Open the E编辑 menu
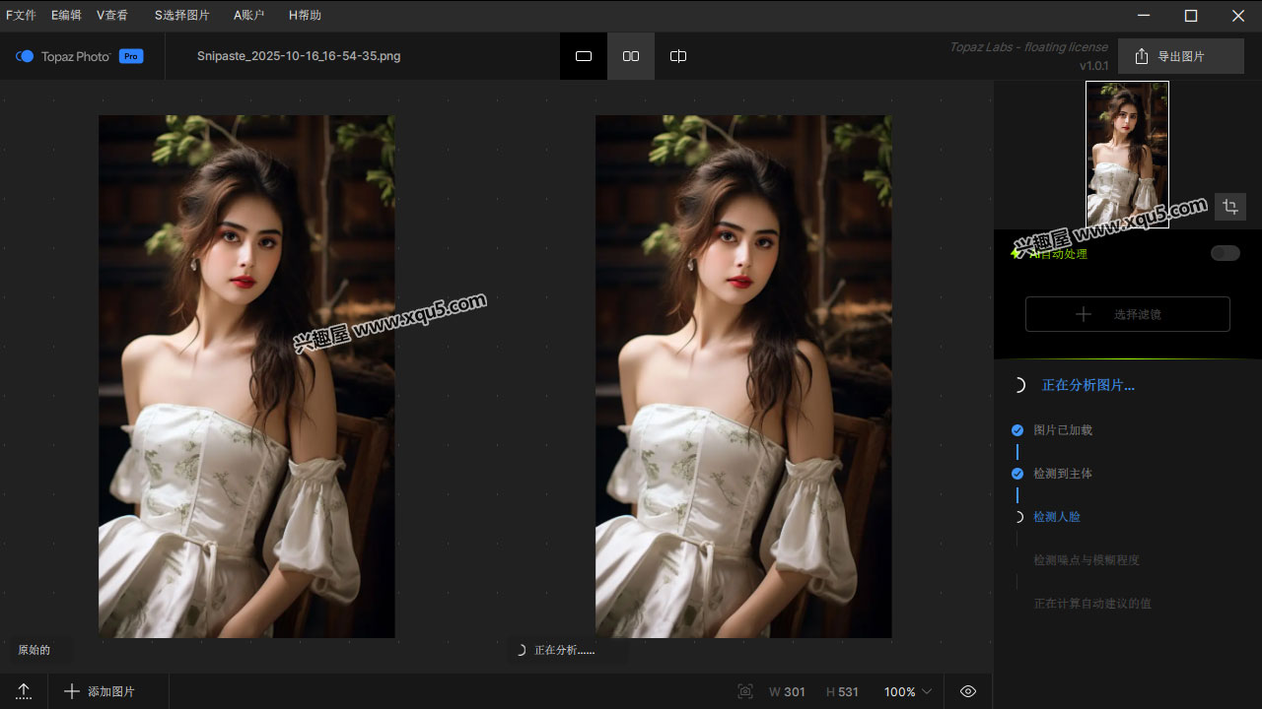Viewport: 1262px width, 709px height. point(66,15)
